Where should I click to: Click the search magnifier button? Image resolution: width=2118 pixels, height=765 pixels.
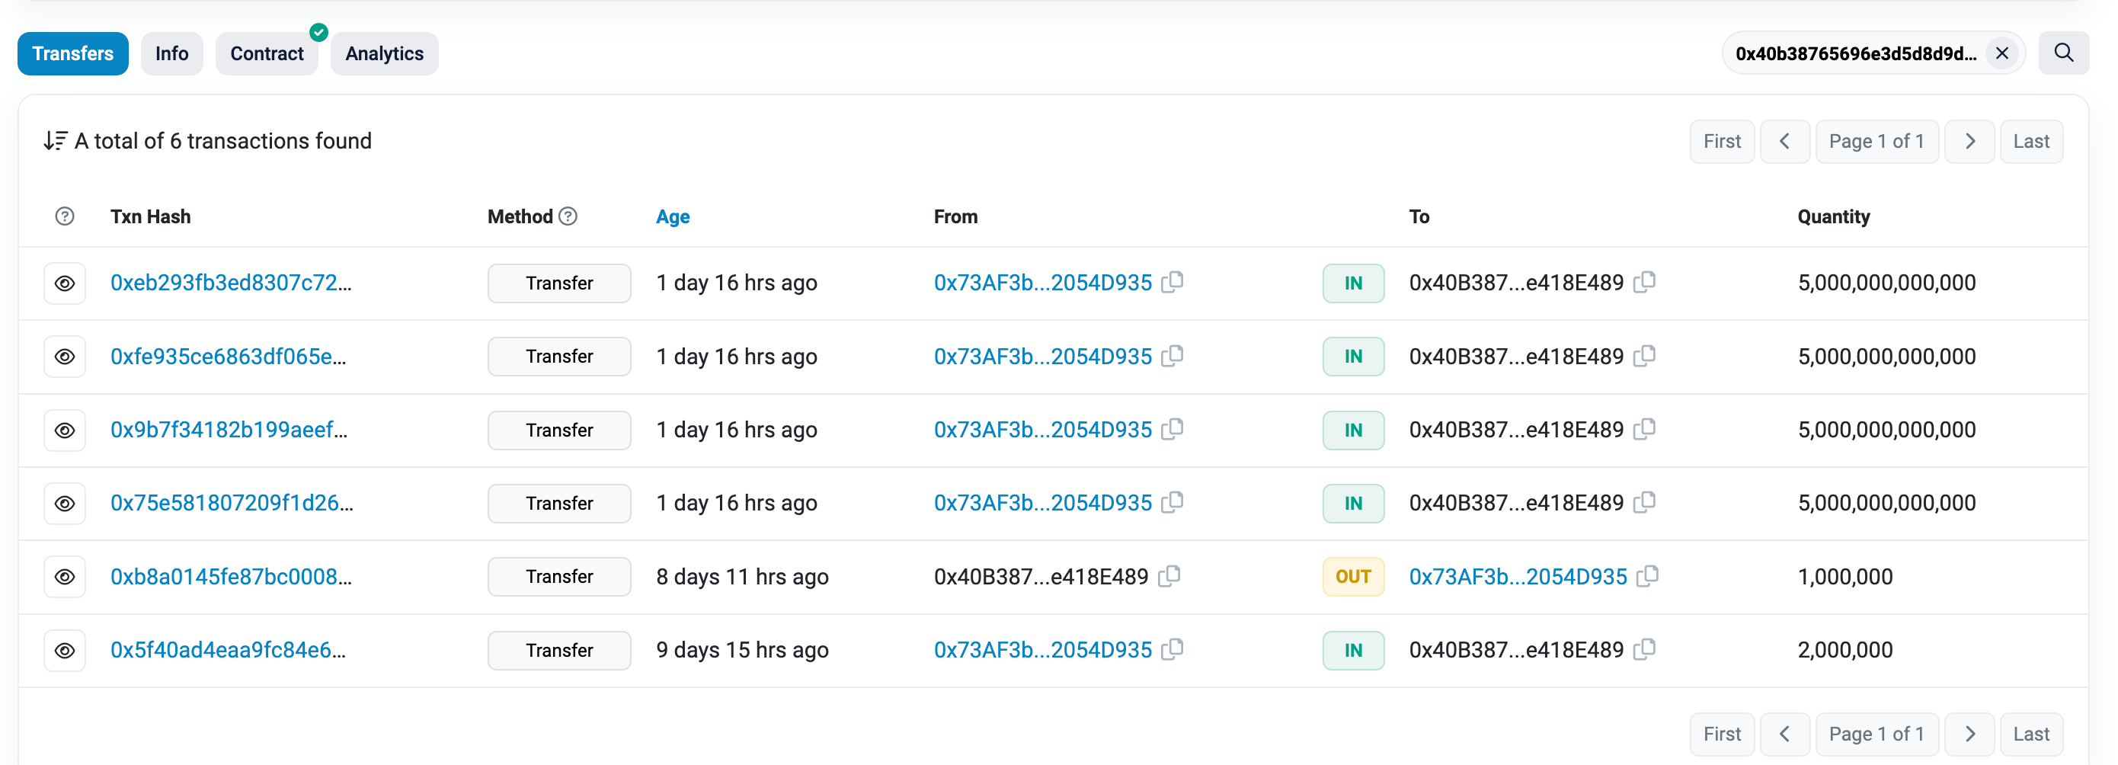(2064, 53)
